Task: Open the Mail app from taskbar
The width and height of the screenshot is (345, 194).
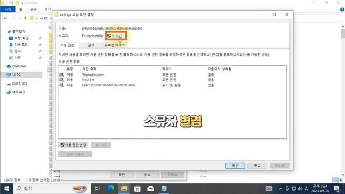Action: pyautogui.click(x=150, y=189)
